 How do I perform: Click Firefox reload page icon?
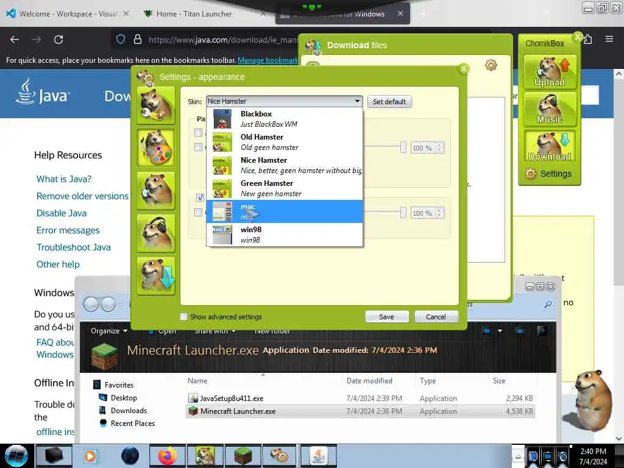click(58, 40)
